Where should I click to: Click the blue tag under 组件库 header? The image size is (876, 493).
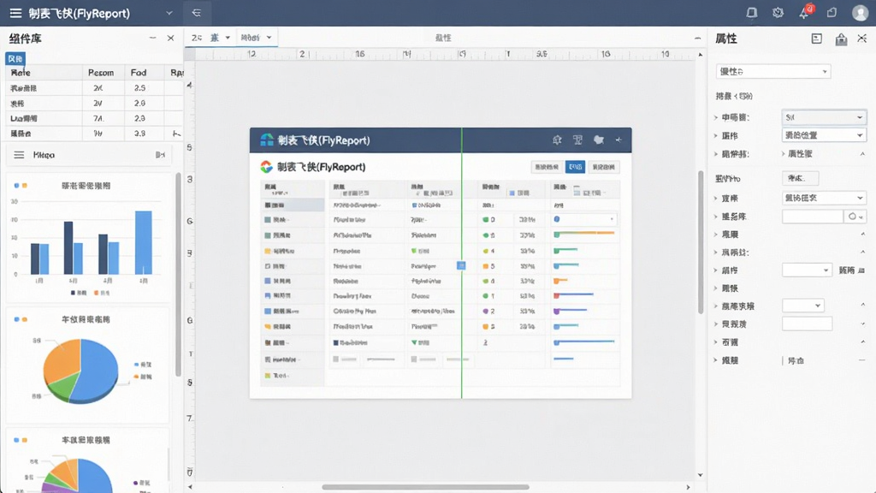[15, 59]
